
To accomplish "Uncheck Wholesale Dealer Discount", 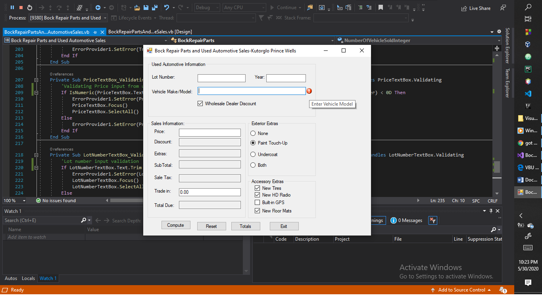I will click(x=200, y=104).
